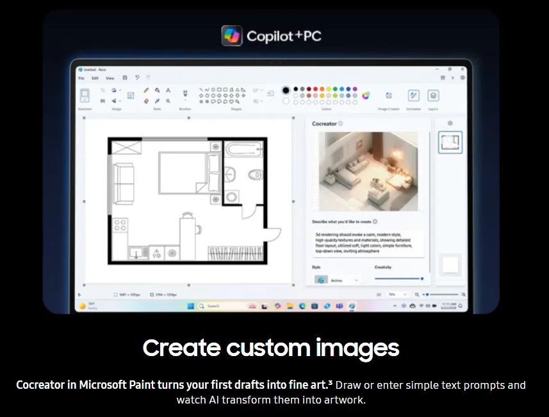Open the zoom percentage dropdown
549x417 pixels.
(x=397, y=294)
